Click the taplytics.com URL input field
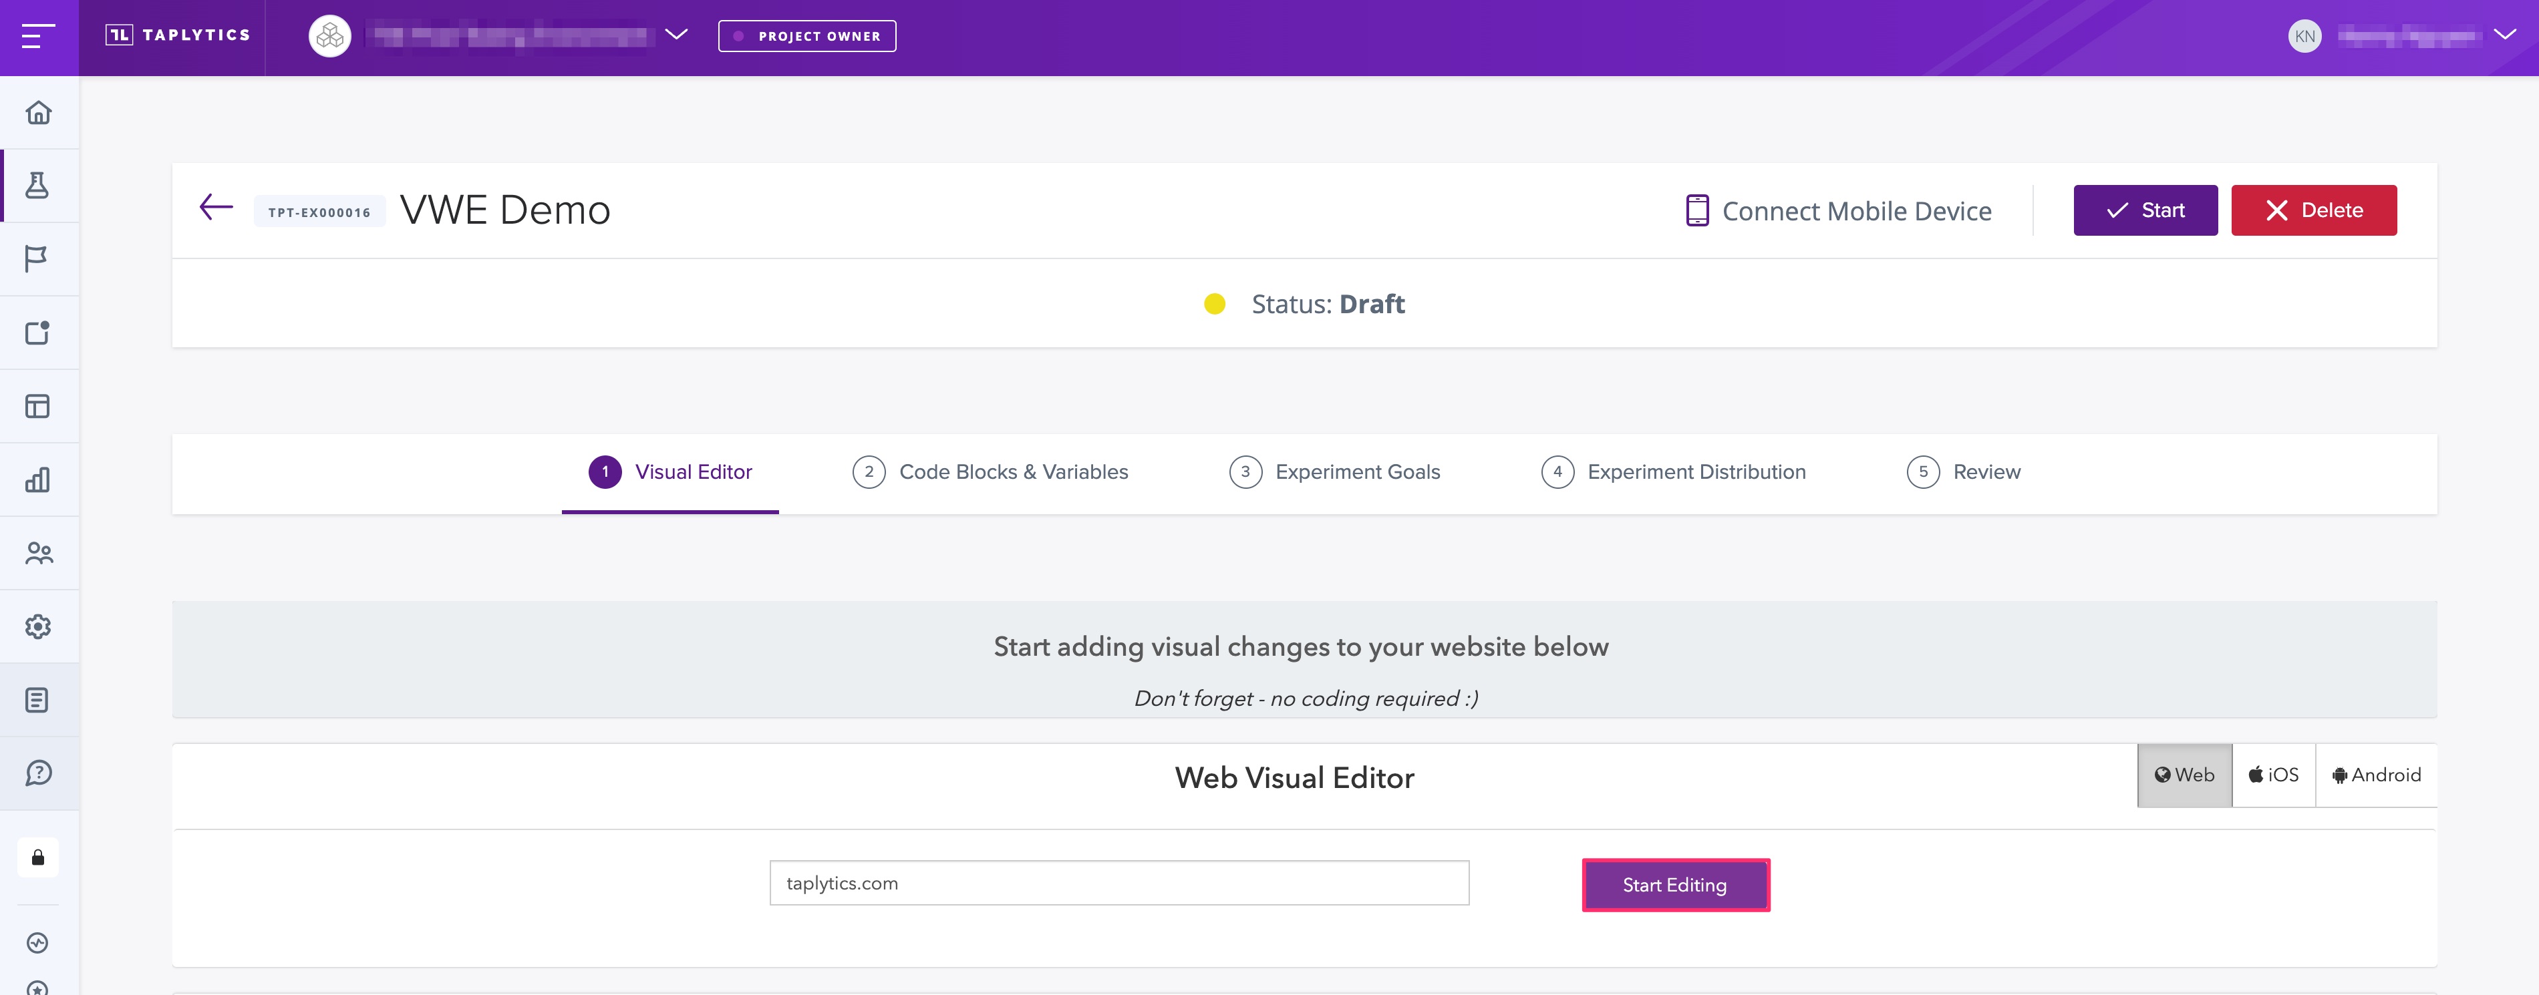Viewport: 2539px width, 995px height. pos(1118,883)
